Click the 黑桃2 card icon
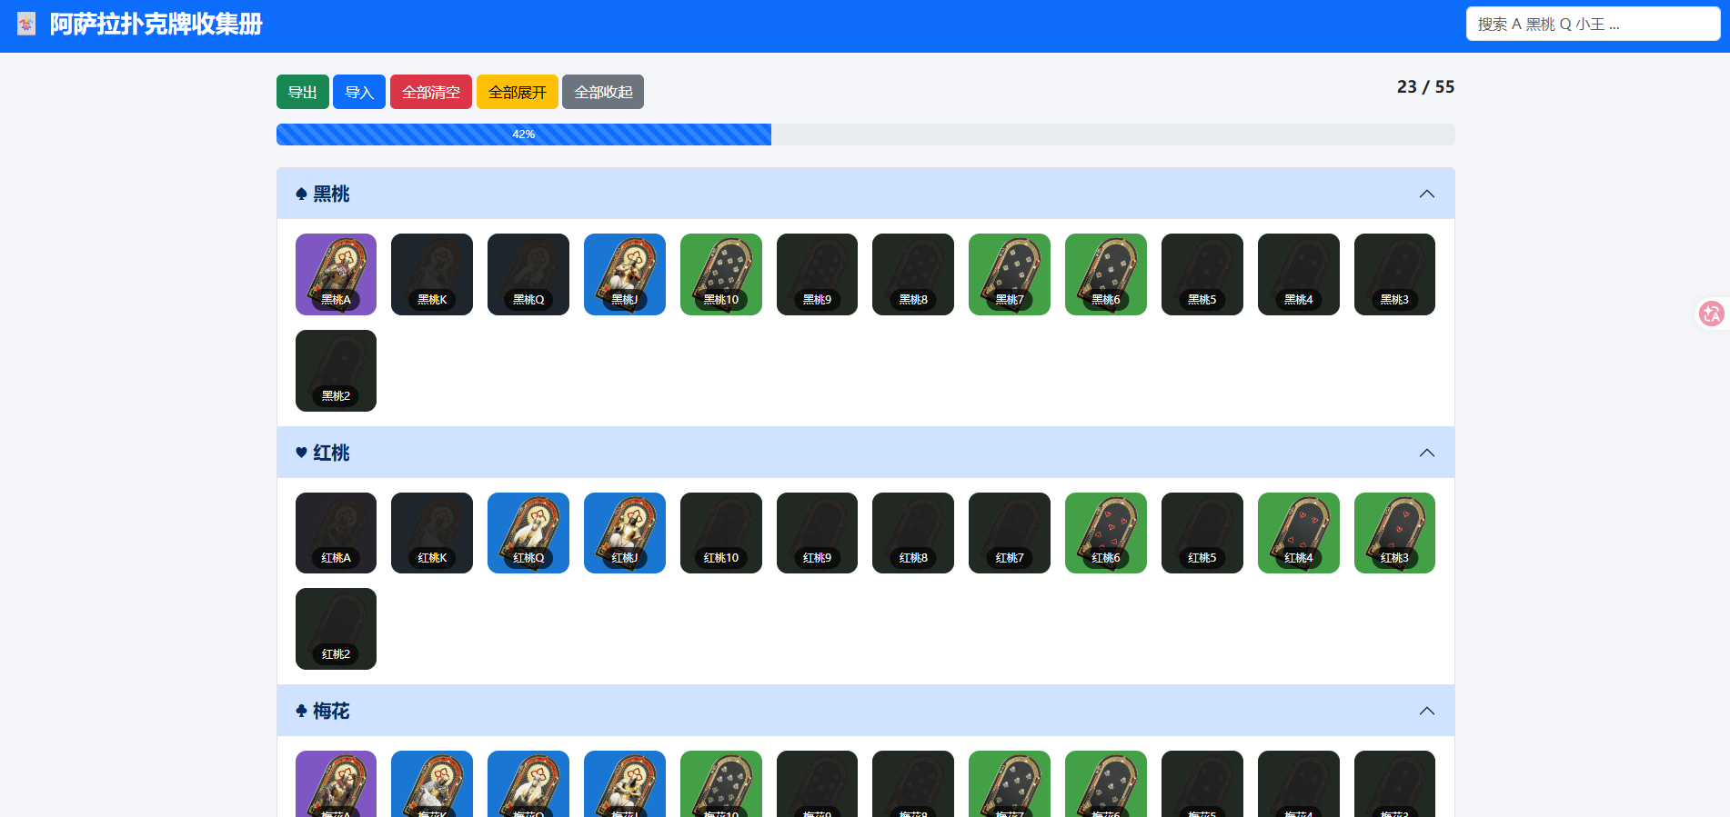The height and width of the screenshot is (817, 1730). point(336,371)
